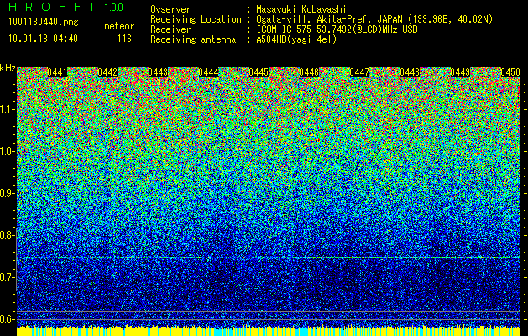Click the 0.8 frequency axis label
The width and height of the screenshot is (528, 336).
click(x=8, y=235)
